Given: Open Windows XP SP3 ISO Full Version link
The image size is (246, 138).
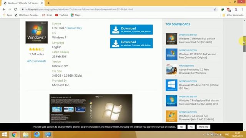Looking at the screenshot, I should (x=197, y=56).
